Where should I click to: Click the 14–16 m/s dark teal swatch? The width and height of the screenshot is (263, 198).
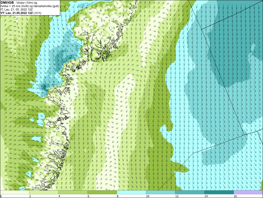(x=219, y=192)
